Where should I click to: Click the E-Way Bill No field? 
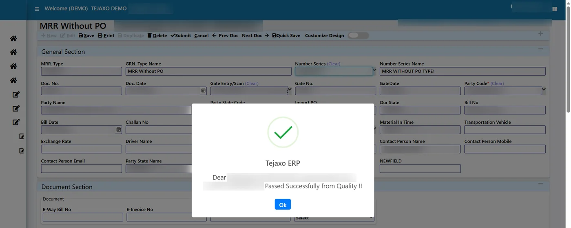(83, 217)
